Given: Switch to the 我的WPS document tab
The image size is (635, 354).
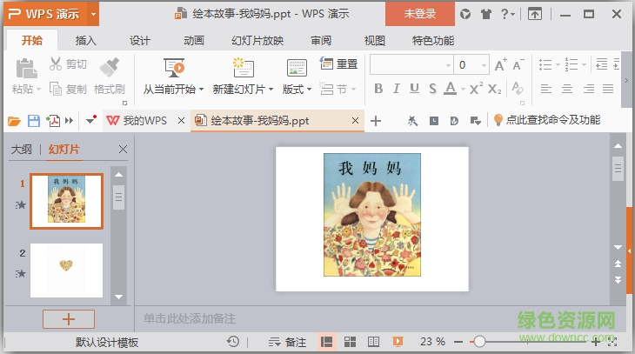Looking at the screenshot, I should 144,121.
